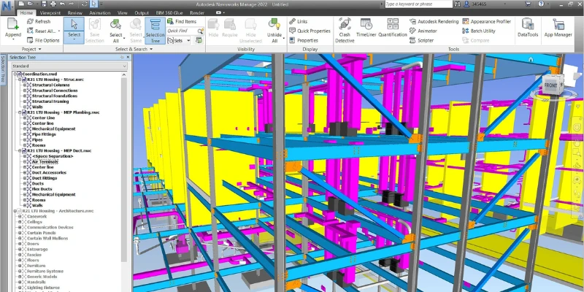Image resolution: width=584 pixels, height=292 pixels.
Task: Select the Mechanical Equipment item under MEP Plumbing
Action: click(x=53, y=129)
